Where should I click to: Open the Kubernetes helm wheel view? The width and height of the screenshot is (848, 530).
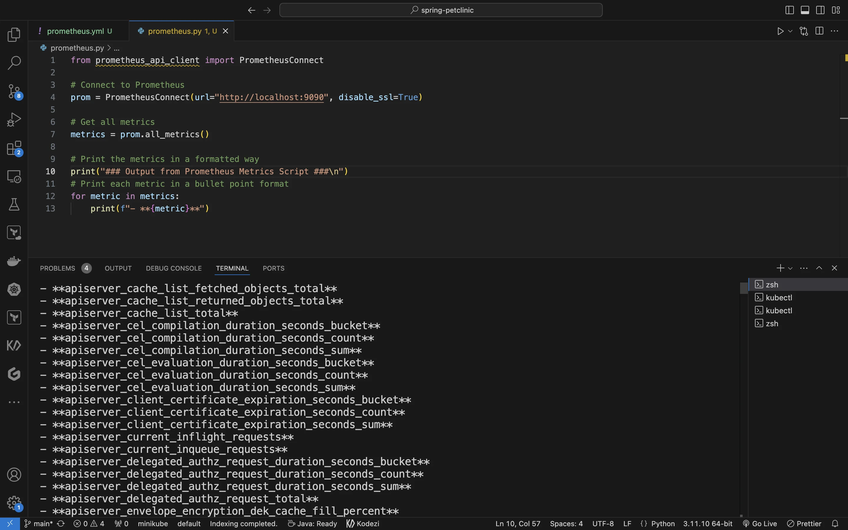(14, 289)
